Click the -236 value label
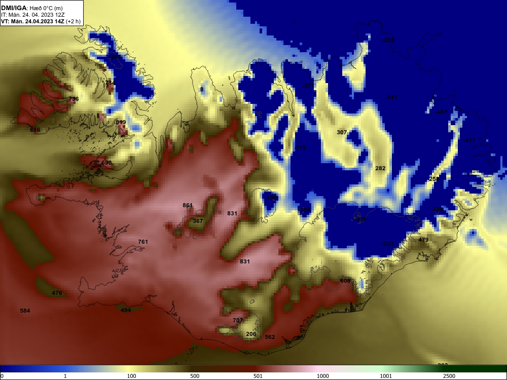This screenshot has height=380, width=507. [x=361, y=219]
